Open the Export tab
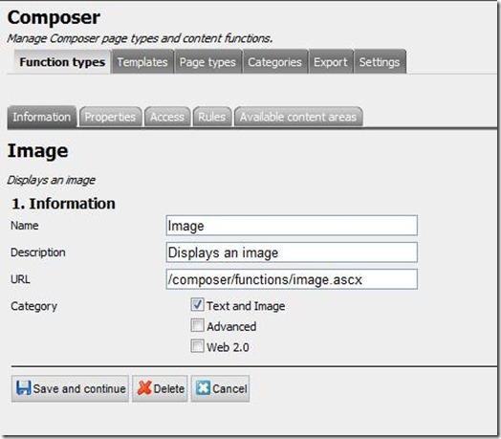 tap(331, 62)
